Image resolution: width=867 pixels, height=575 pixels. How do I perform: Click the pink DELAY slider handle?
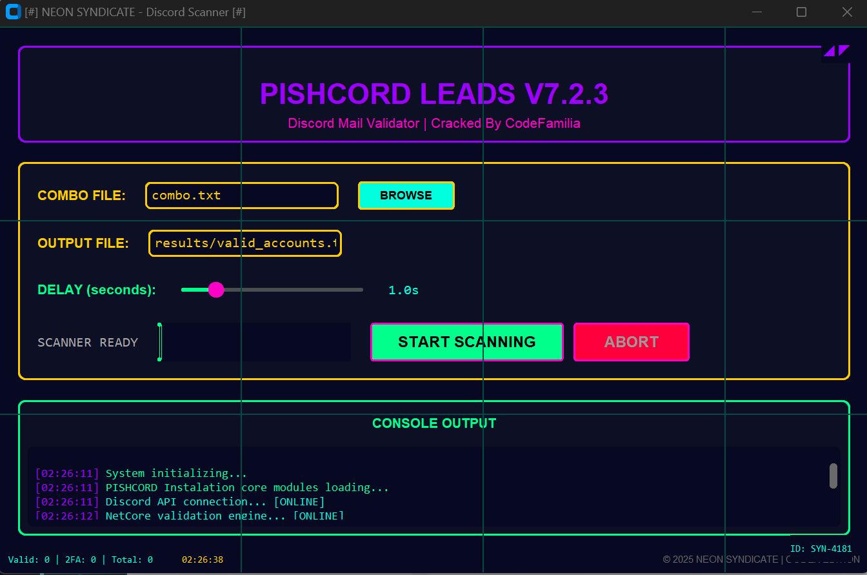(216, 290)
